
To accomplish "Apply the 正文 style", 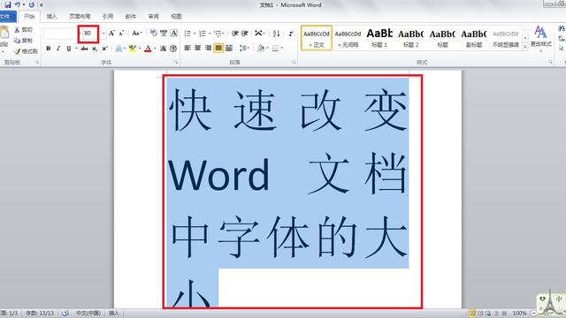I will click(317, 38).
